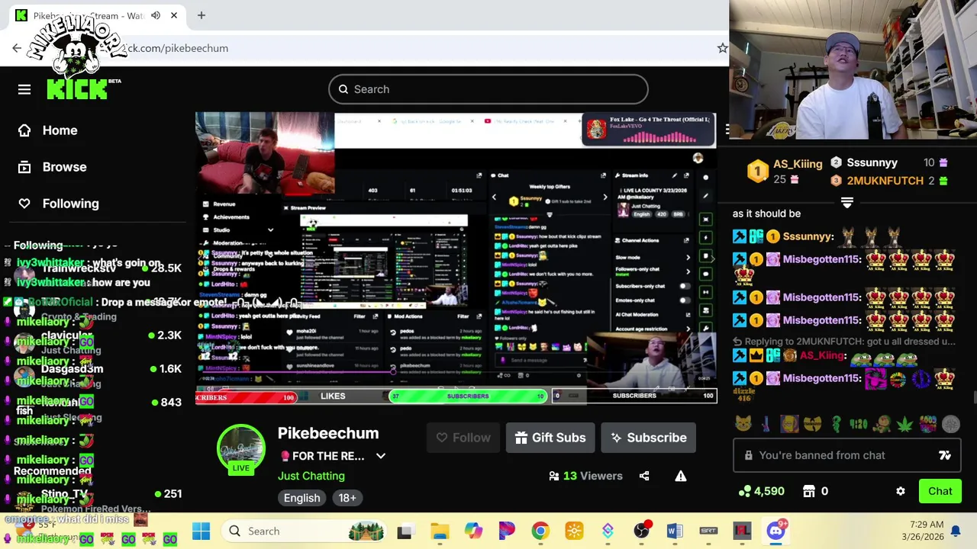Open the chat shop icon

809,492
